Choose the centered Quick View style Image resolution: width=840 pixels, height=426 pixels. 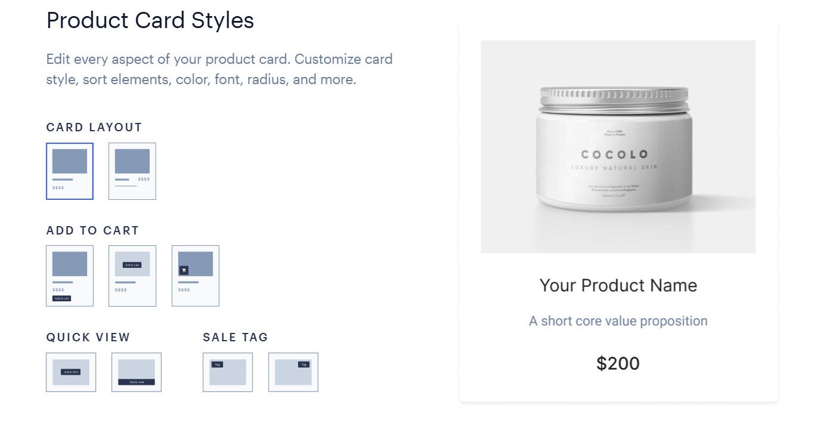click(x=71, y=372)
